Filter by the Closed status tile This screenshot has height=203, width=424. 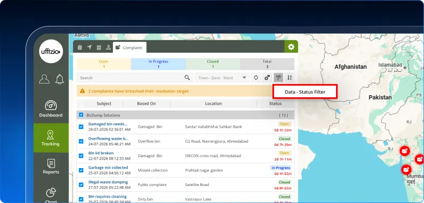pos(213,64)
